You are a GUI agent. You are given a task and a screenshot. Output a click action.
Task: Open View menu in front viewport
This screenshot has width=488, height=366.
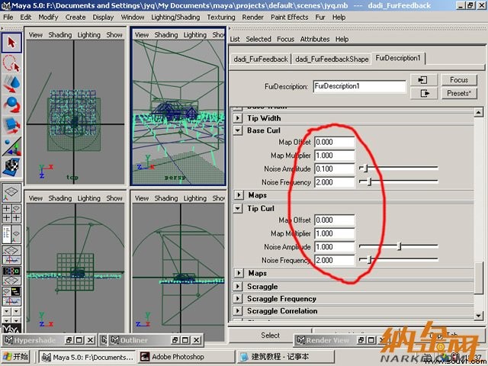[36, 198]
